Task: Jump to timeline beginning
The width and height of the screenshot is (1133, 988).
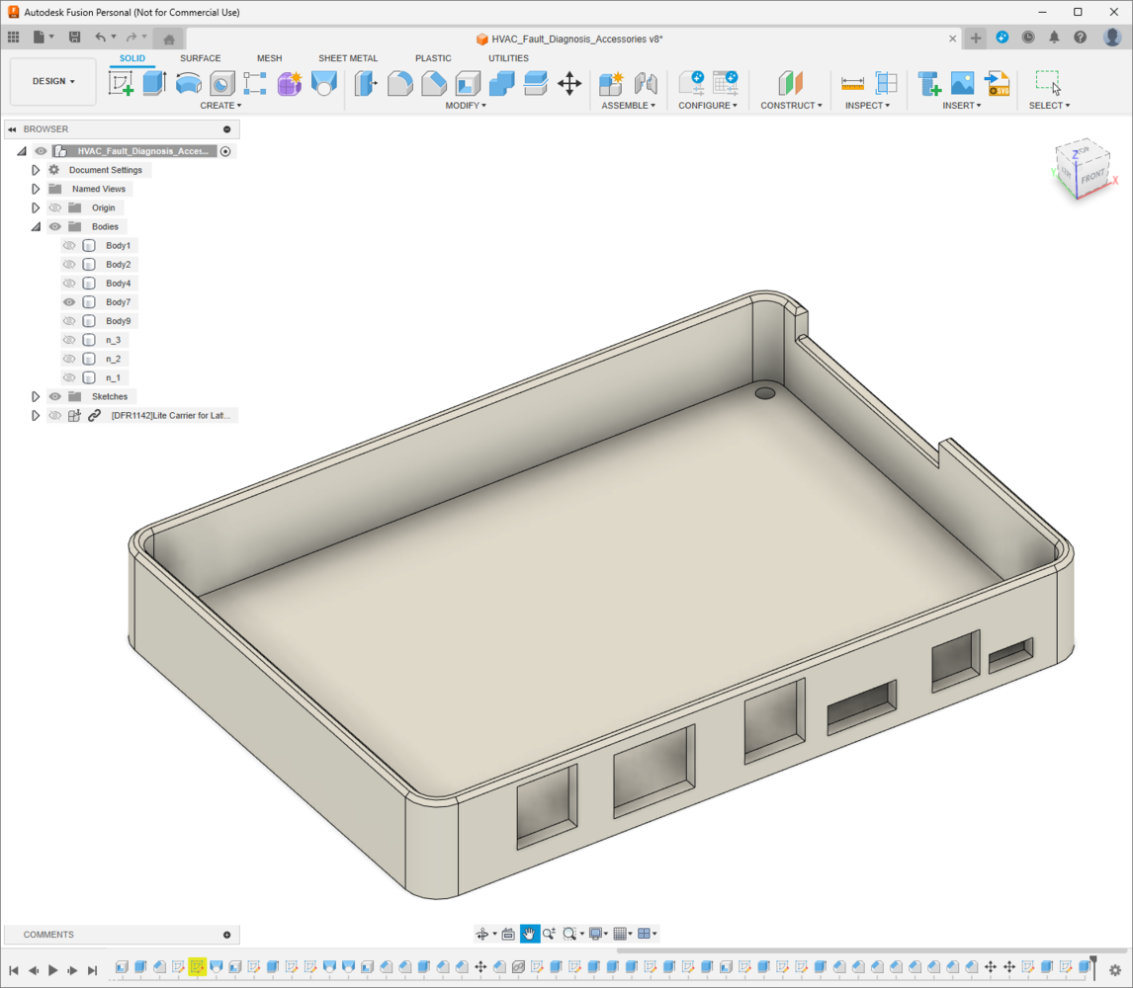Action: [x=14, y=970]
